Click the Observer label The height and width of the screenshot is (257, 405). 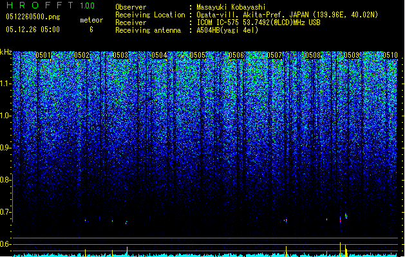pos(131,7)
